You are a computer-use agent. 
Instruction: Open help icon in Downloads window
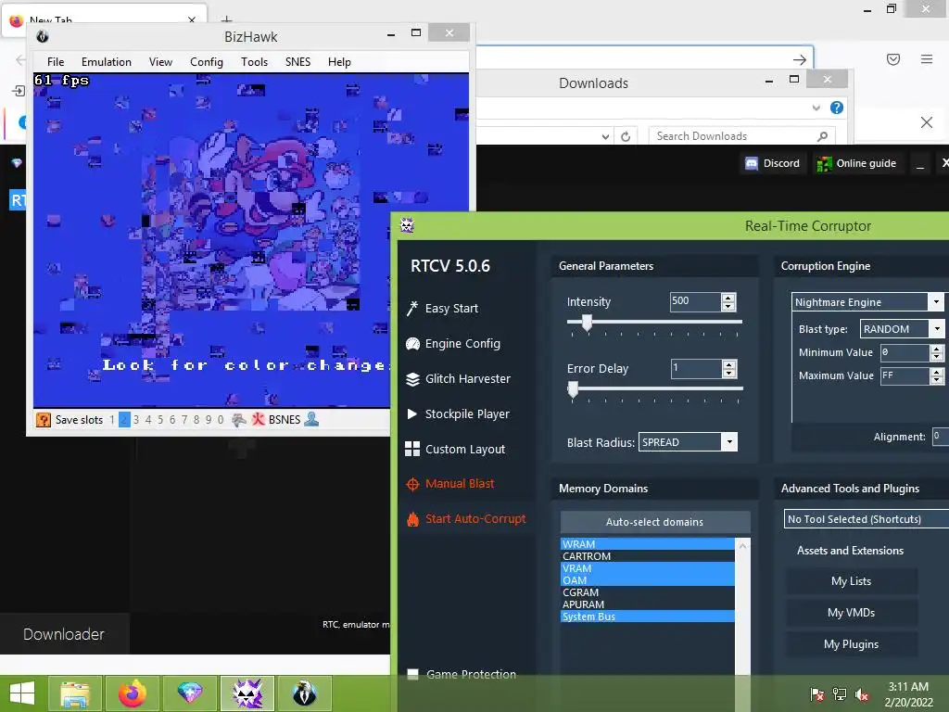point(837,108)
